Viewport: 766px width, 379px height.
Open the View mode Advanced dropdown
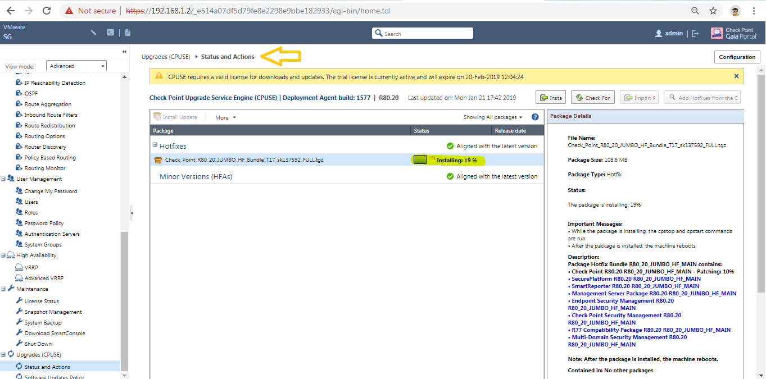tap(76, 66)
